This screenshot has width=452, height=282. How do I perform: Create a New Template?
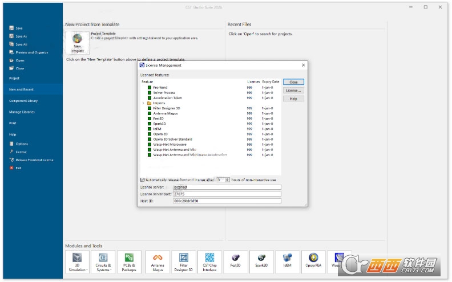pyautogui.click(x=77, y=43)
